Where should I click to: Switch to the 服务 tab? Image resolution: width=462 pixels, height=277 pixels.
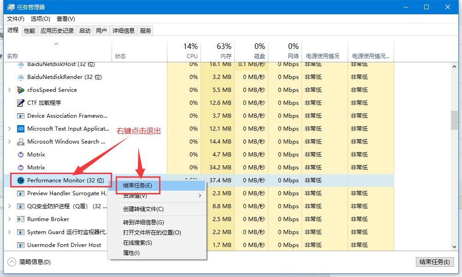146,30
